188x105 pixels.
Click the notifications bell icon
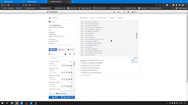click(x=124, y=12)
